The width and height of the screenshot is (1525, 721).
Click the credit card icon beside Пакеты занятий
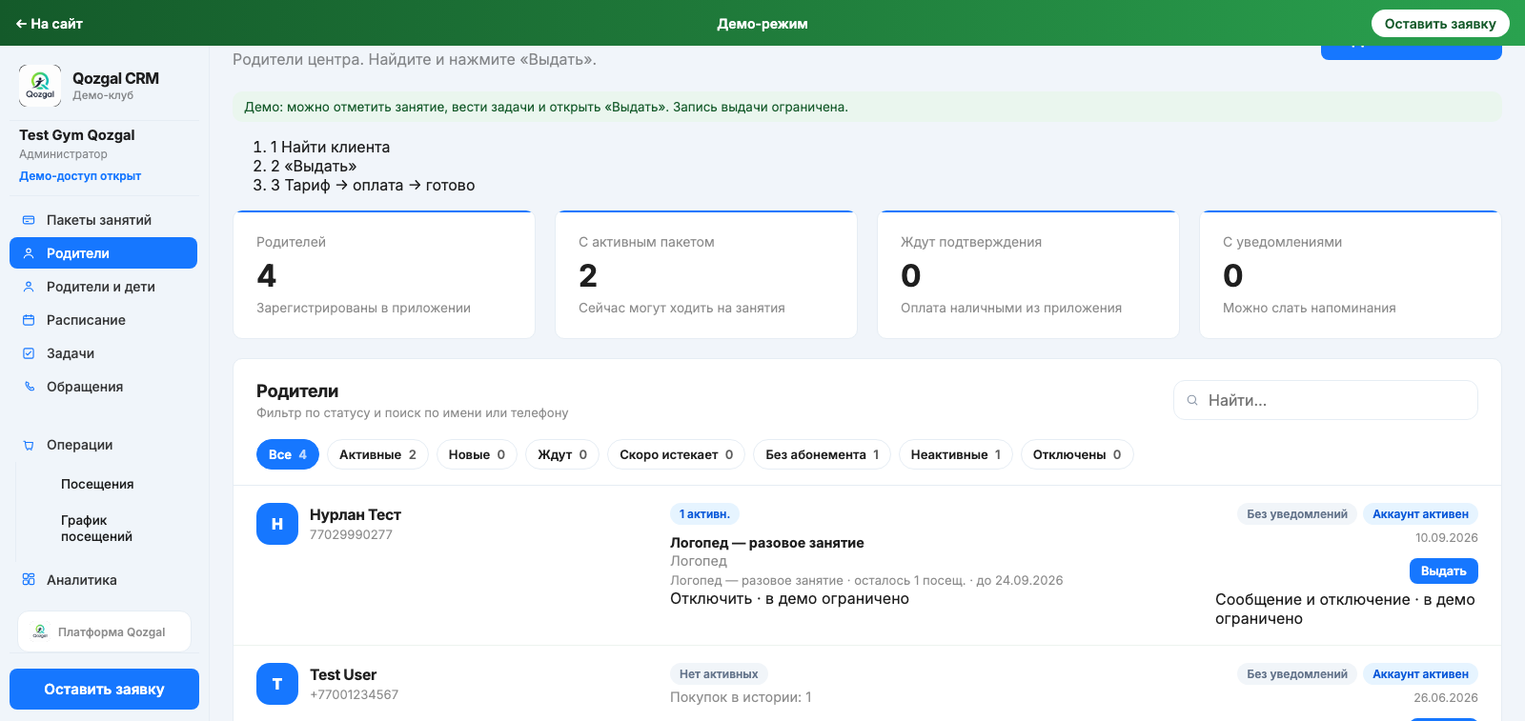tap(29, 220)
